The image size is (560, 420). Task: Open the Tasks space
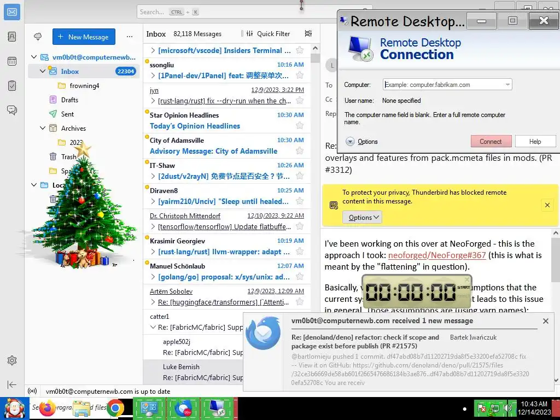click(12, 86)
